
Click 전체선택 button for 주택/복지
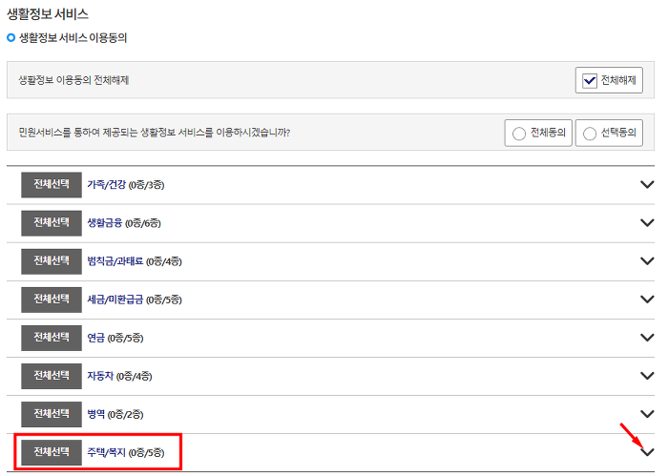point(52,452)
